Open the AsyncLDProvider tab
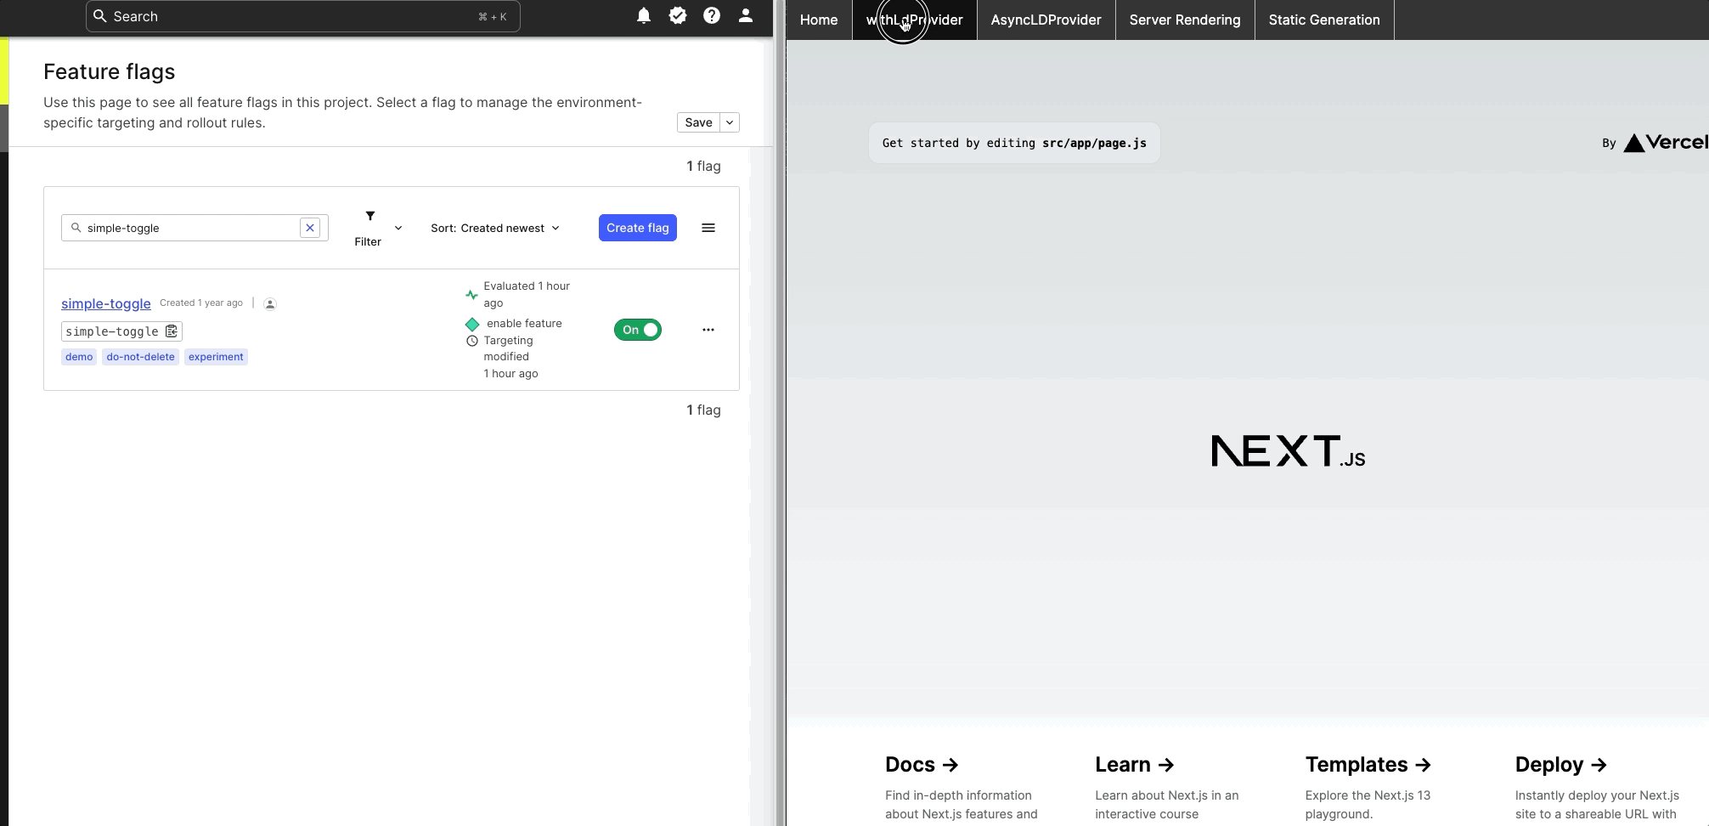This screenshot has width=1709, height=826. pyautogui.click(x=1046, y=20)
